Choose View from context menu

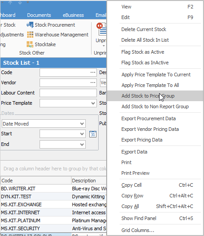[x=155, y=7]
